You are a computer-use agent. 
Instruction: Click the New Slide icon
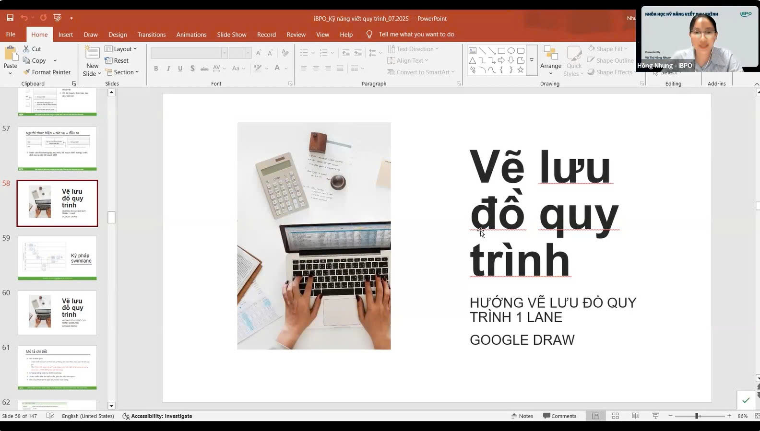[92, 54]
